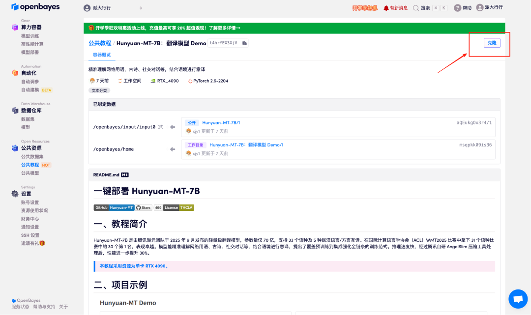Copy the tutorial ID t4hrYEX3XjV
Image resolution: width=531 pixels, height=315 pixels.
244,43
